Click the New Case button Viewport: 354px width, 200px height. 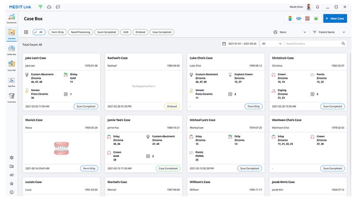tap(334, 18)
